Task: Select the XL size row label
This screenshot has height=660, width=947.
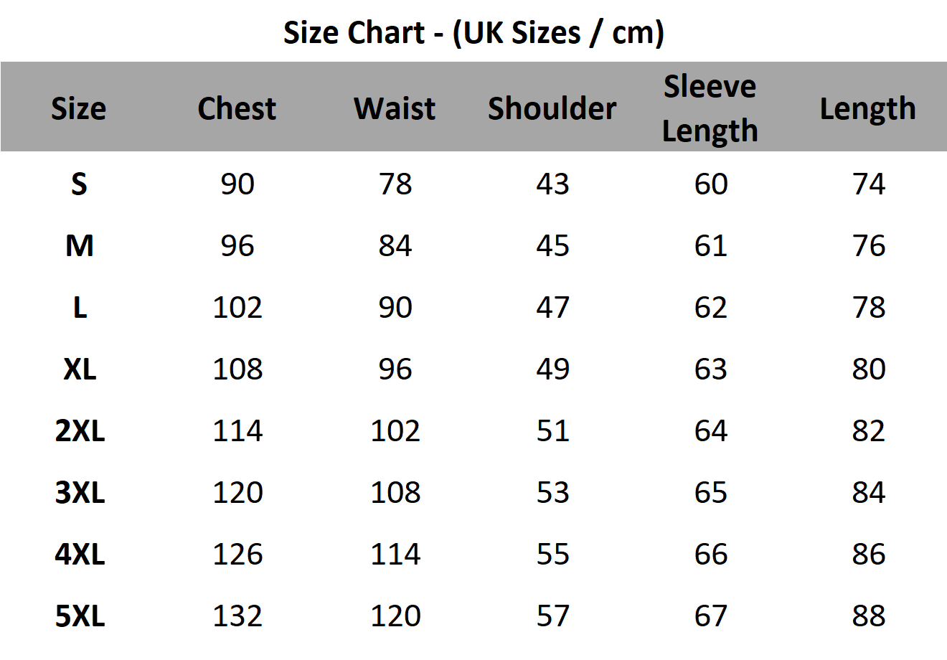Action: (x=79, y=369)
